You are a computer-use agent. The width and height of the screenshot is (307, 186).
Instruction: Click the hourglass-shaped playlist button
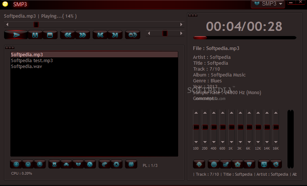pyautogui.click(x=55, y=164)
